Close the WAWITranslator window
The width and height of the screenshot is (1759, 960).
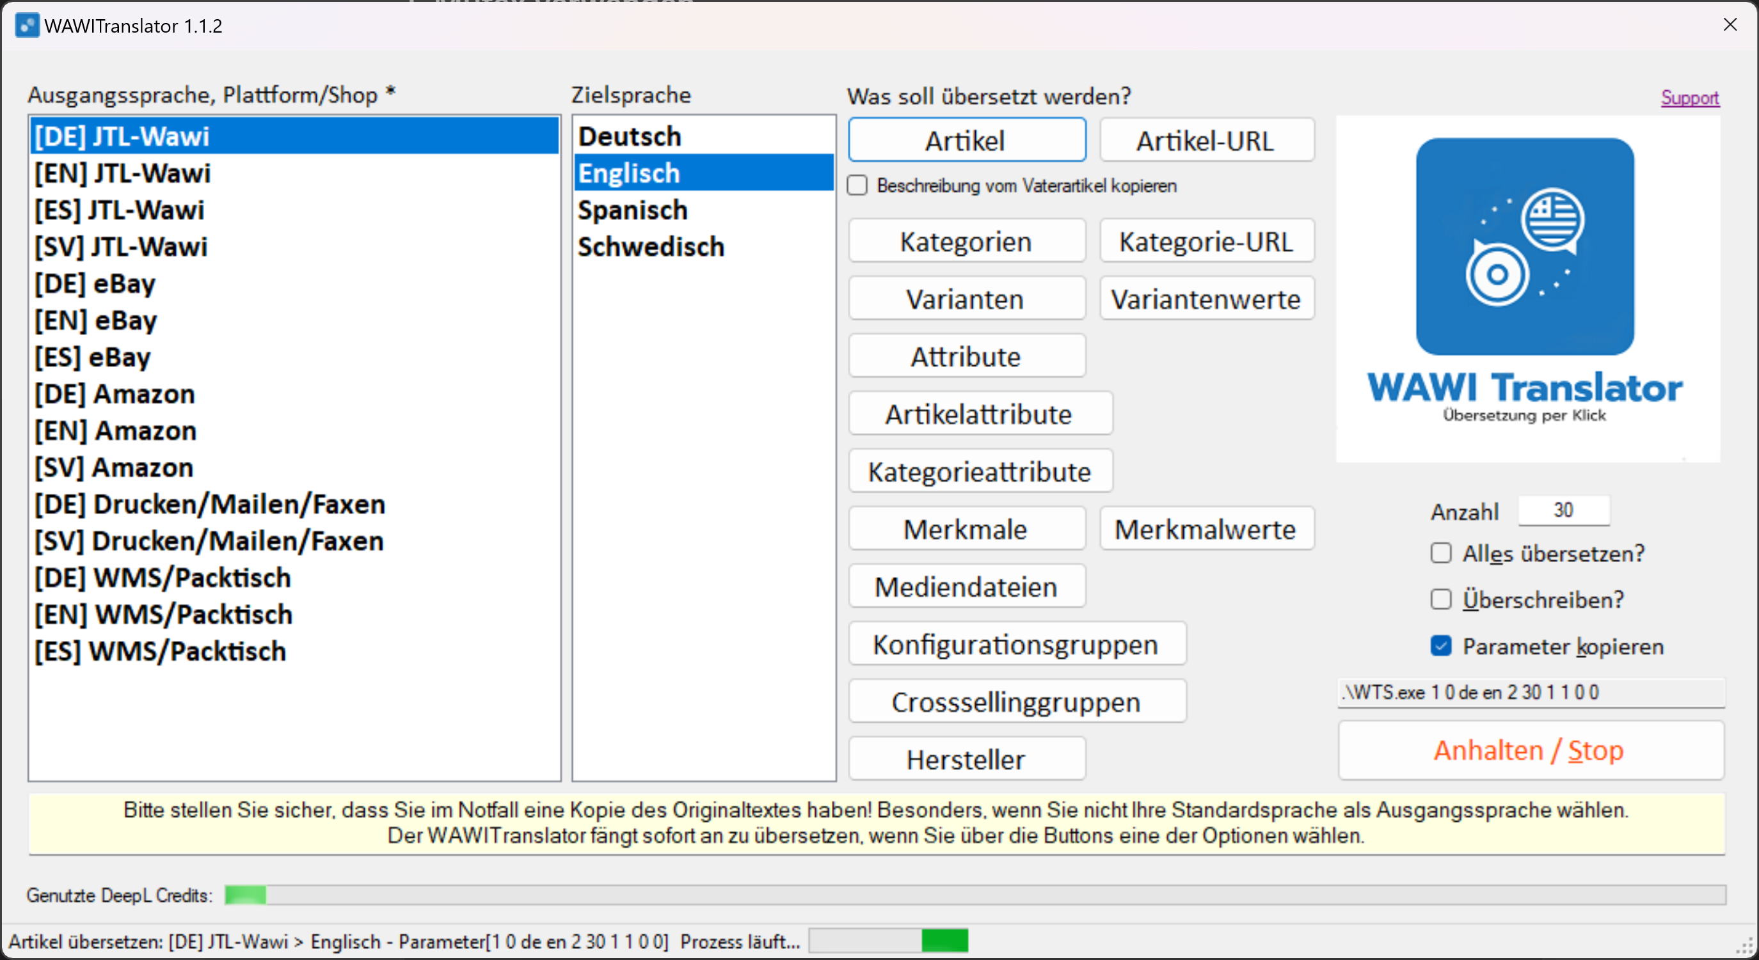[1730, 25]
